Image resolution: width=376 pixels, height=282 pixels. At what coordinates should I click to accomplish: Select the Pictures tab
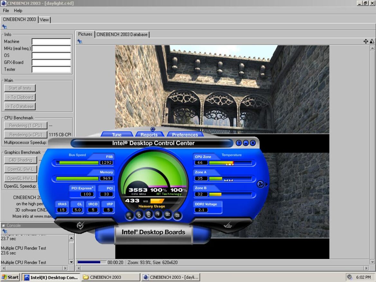pos(85,34)
